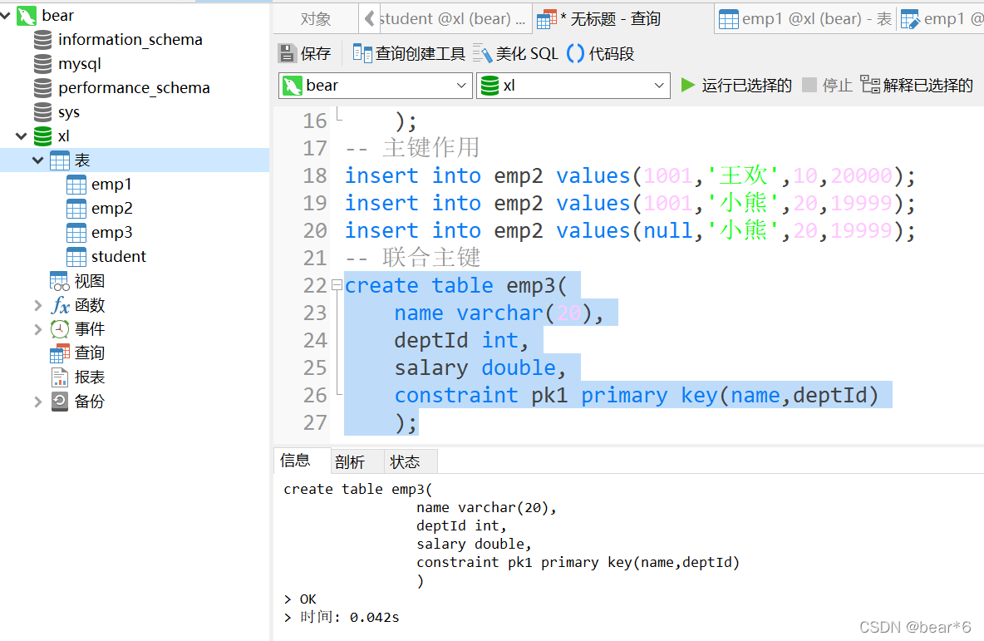Click the clock 事件 events icon
The height and width of the screenshot is (641, 984).
point(60,329)
